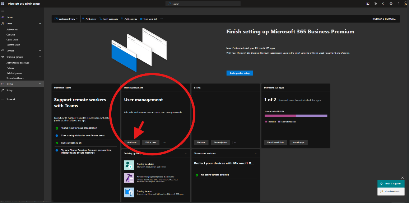Open more options on Billing card
The height and width of the screenshot is (203, 409).
(256, 88)
